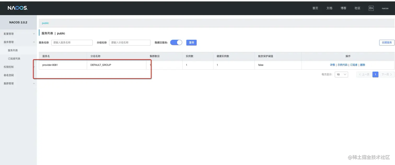Click the NACOS 2.0.2 version label
The height and width of the screenshot is (165, 395).
click(x=18, y=22)
